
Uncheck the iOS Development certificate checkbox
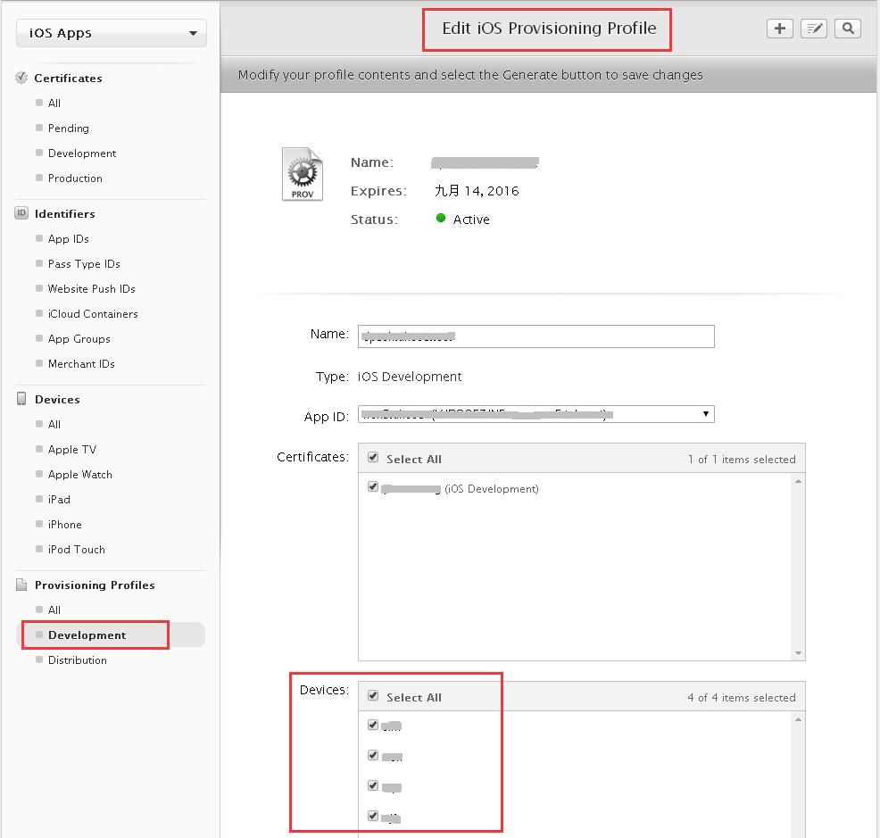pos(373,487)
